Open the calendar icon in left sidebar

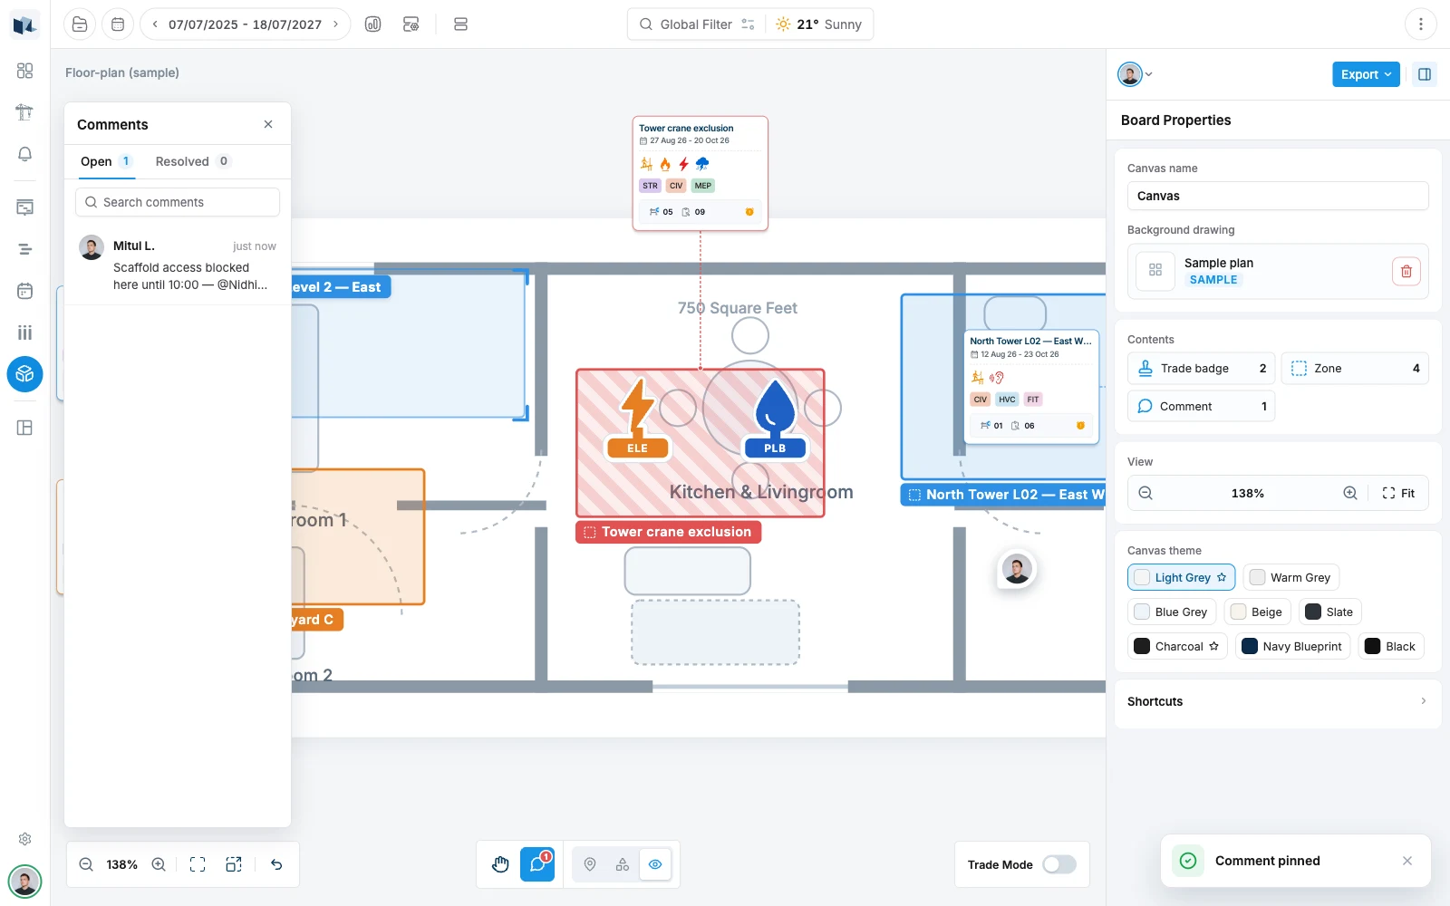(x=24, y=291)
